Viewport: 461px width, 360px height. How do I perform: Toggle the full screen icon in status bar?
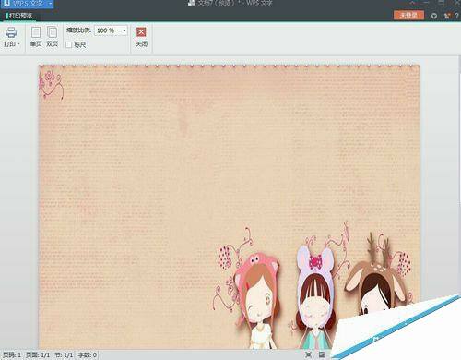click(309, 354)
